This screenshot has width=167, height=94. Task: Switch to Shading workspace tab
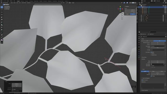coord(41,1)
